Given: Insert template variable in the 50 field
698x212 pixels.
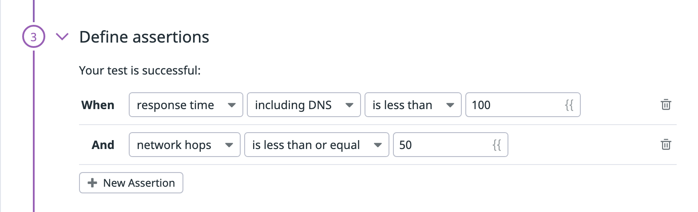Looking at the screenshot, I should tap(497, 145).
